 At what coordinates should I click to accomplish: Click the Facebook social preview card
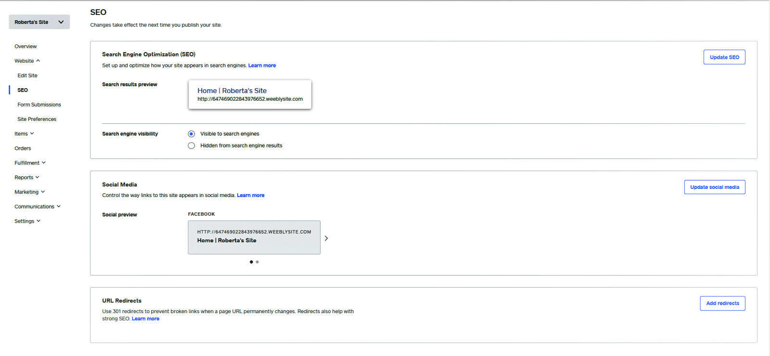pyautogui.click(x=254, y=237)
